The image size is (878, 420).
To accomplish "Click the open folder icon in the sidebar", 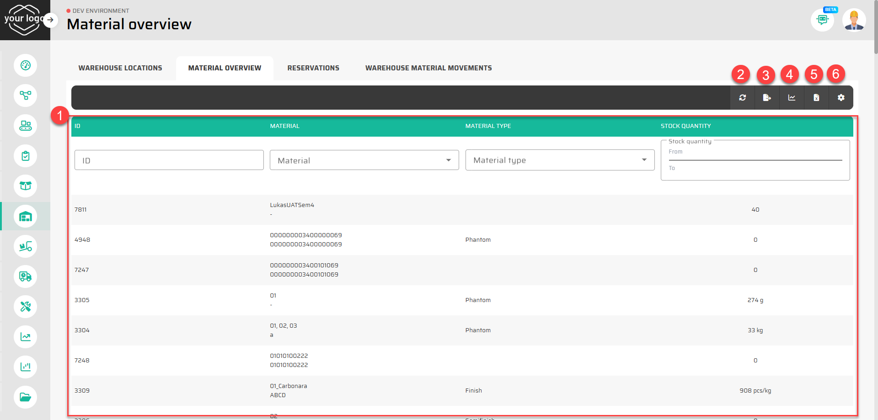I will pos(26,397).
